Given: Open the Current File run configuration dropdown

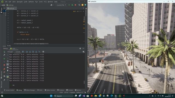Looking at the screenshot, I should [x=61, y=5].
